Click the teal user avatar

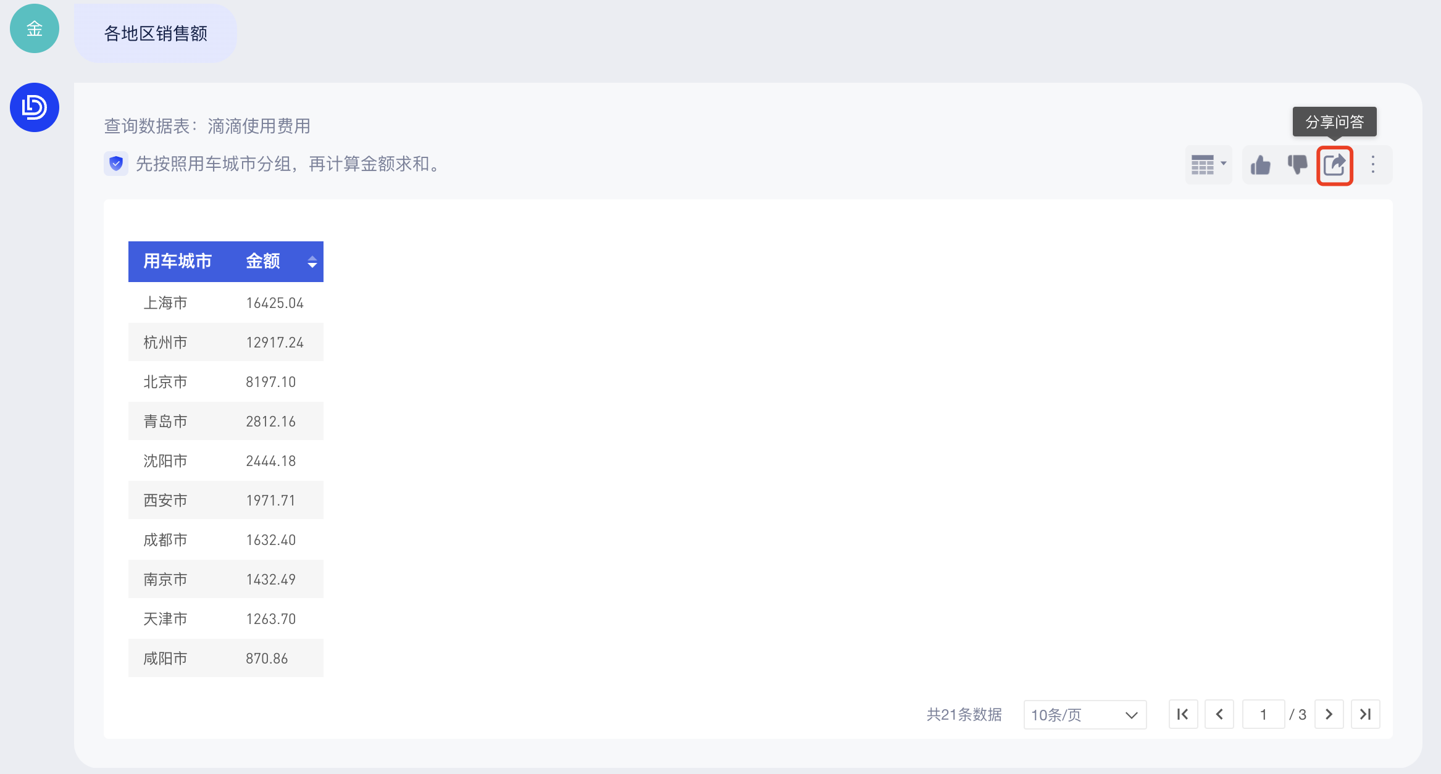tap(35, 28)
